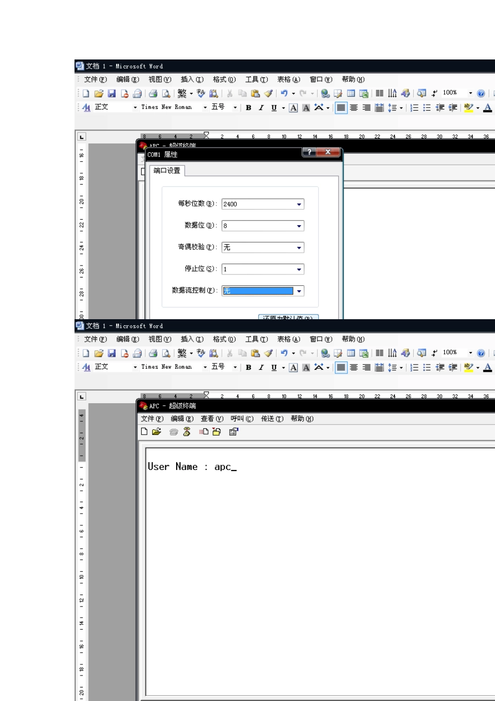Toggle Numbering list in the lower Word window
This screenshot has height=701, width=495.
click(x=414, y=368)
